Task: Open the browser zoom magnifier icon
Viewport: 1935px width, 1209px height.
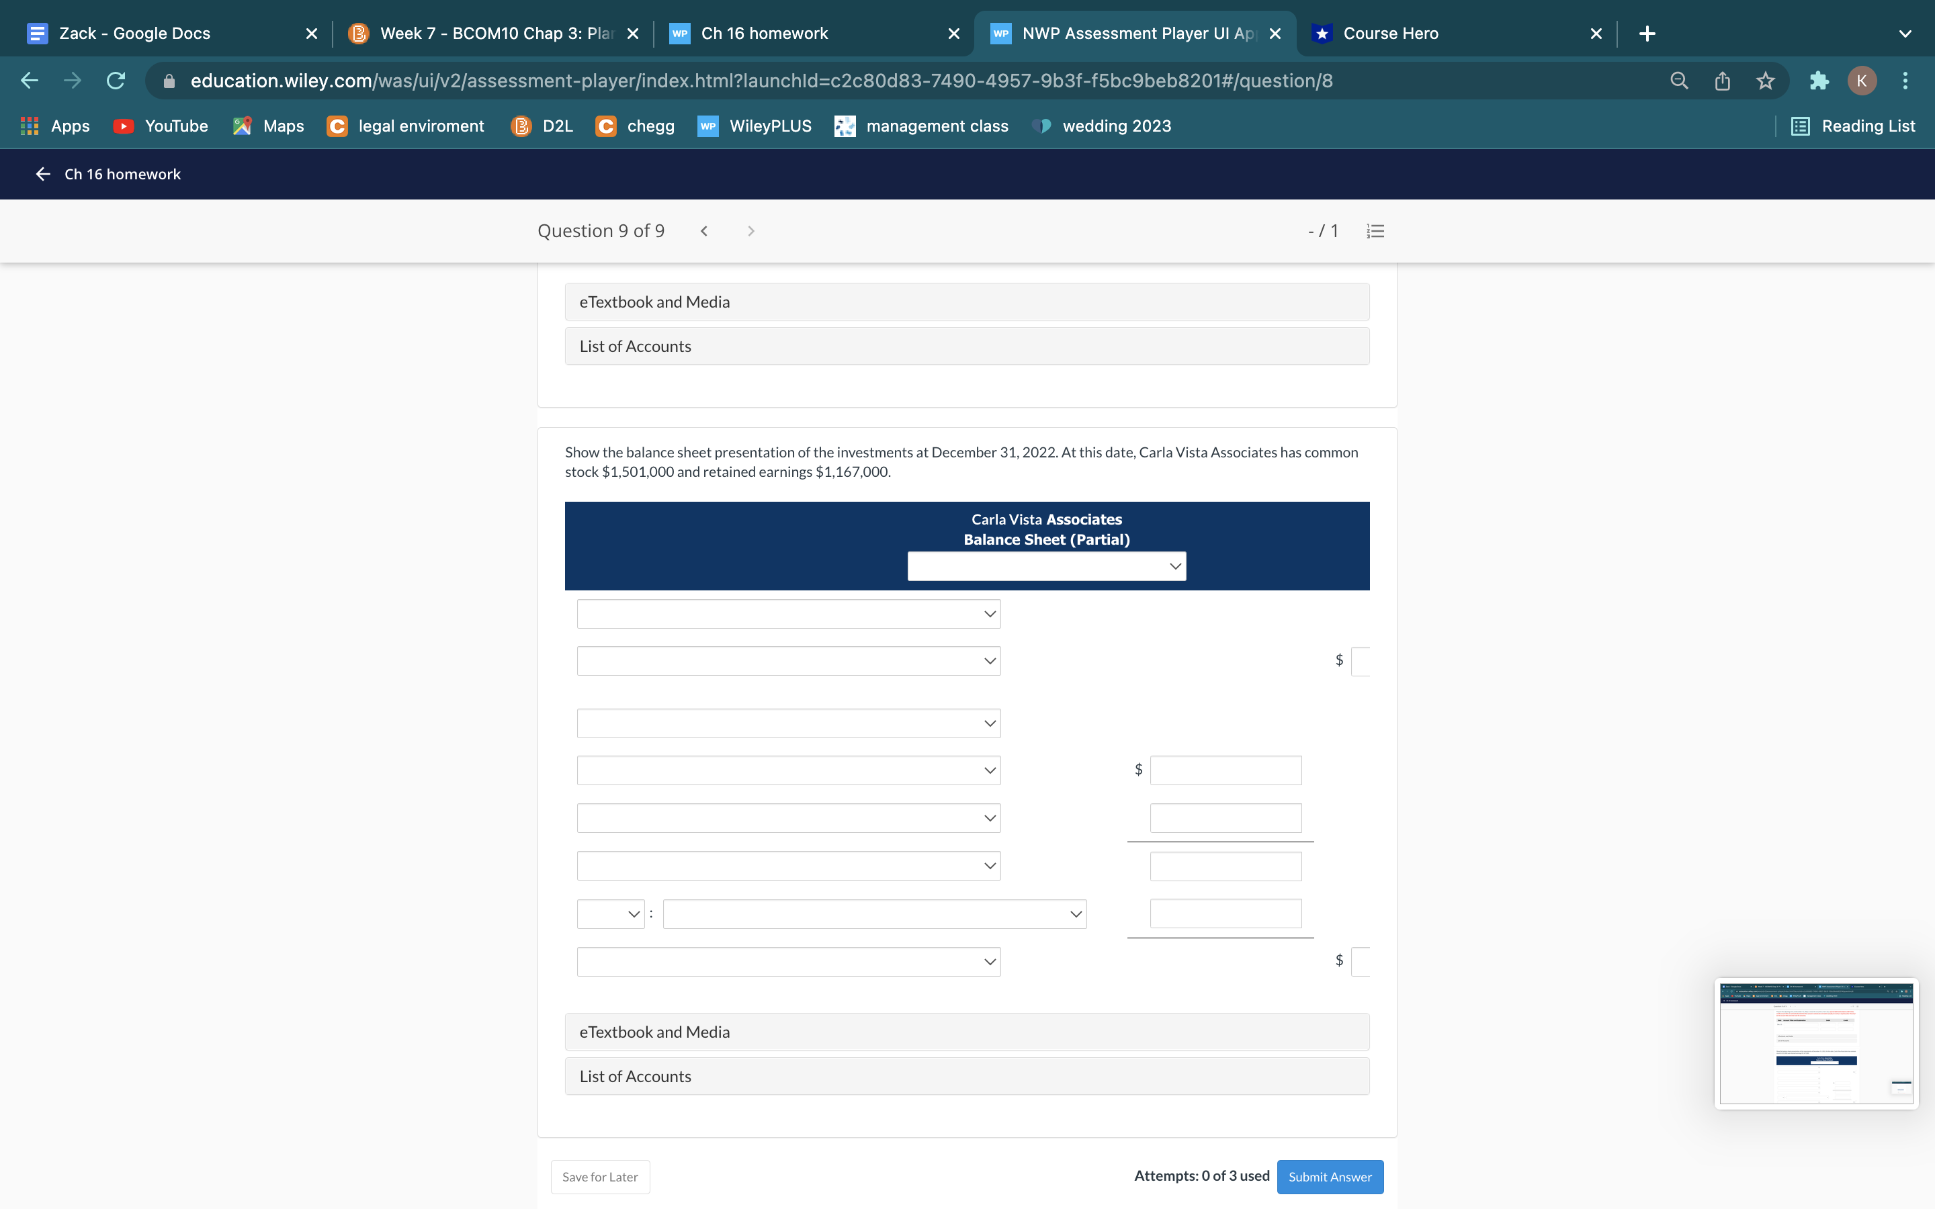Action: click(1679, 81)
